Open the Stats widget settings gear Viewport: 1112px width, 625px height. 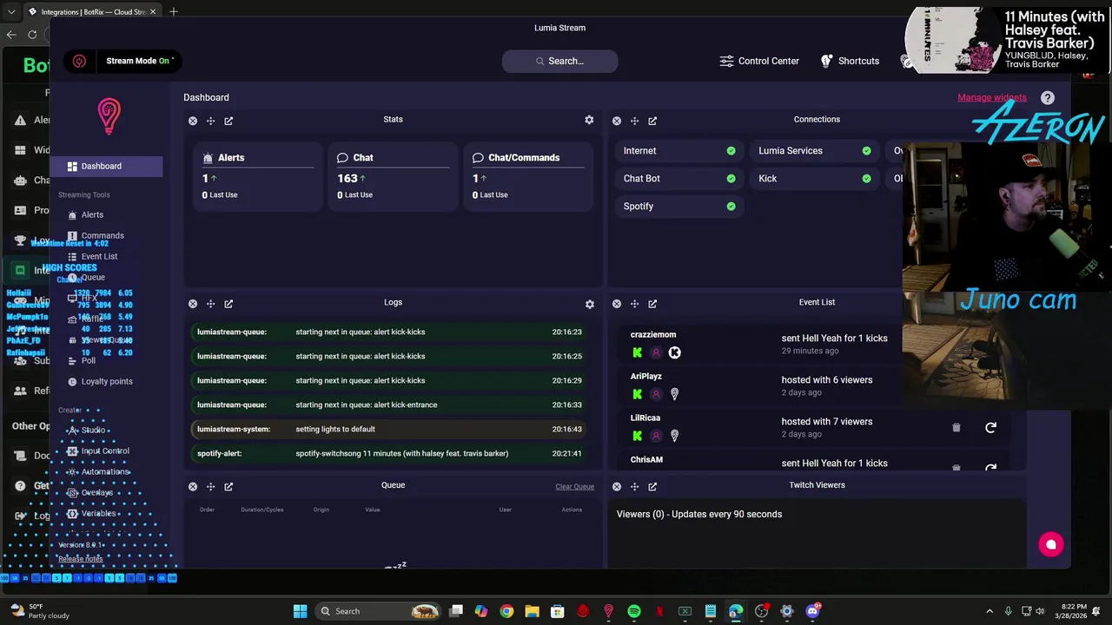pos(589,120)
